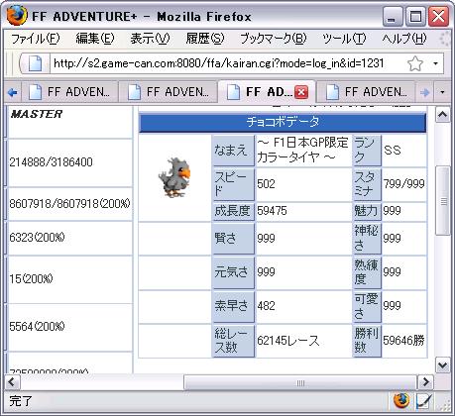Image resolution: width=455 pixels, height=416 pixels.
Task: Click the Firefox icon in the status bar
Action: tap(401, 401)
